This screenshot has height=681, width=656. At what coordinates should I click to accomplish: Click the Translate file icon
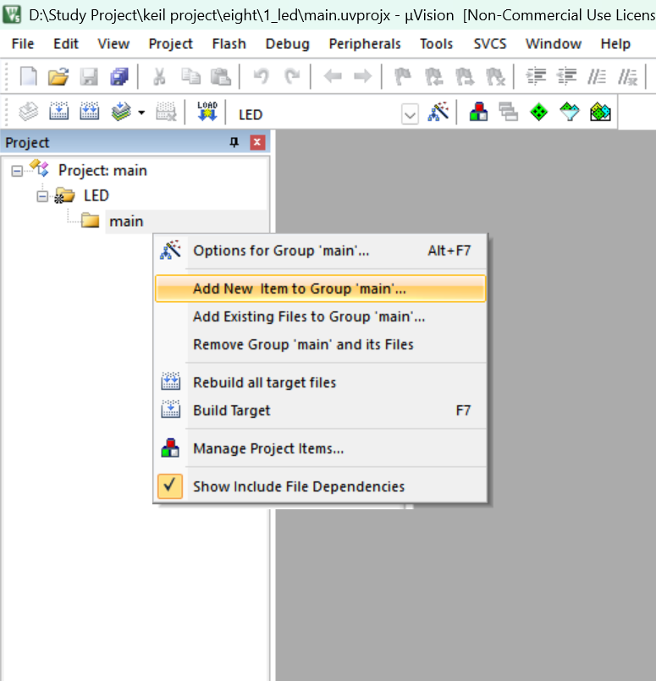(29, 112)
